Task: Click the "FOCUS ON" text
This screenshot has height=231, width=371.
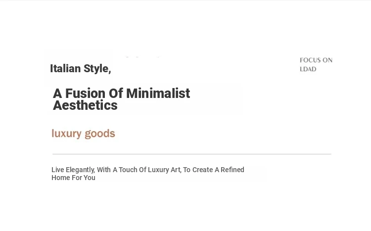Action: (x=316, y=60)
